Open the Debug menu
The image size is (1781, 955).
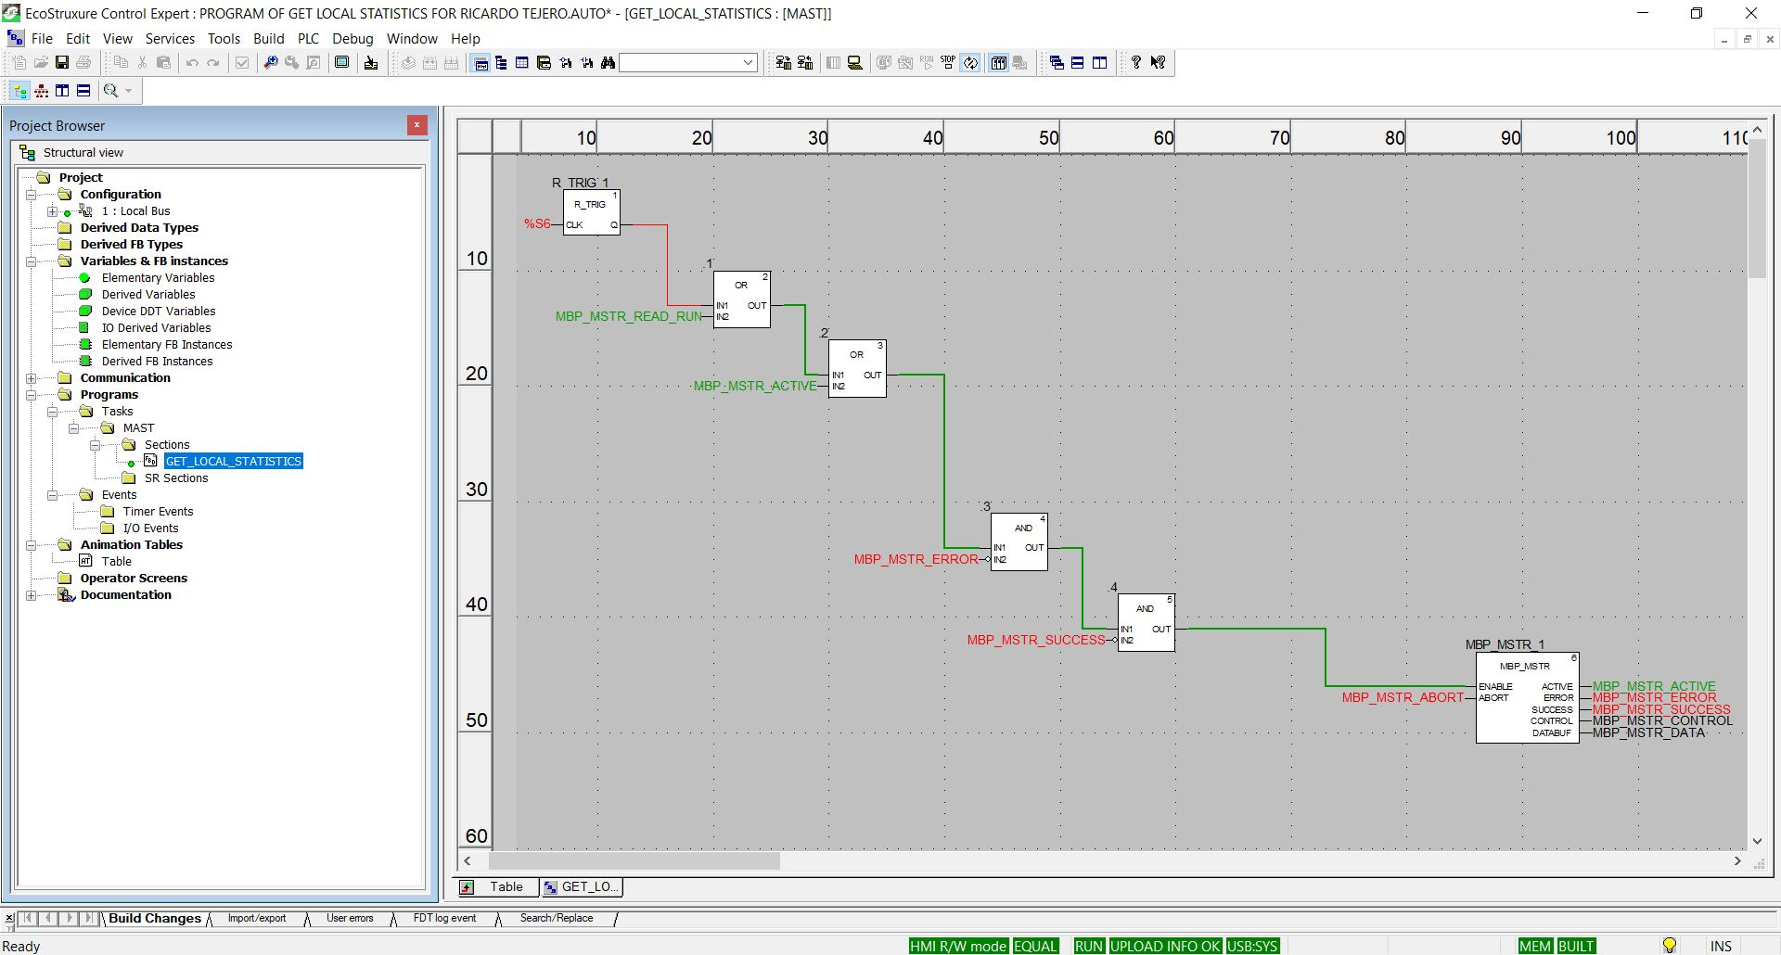[352, 39]
